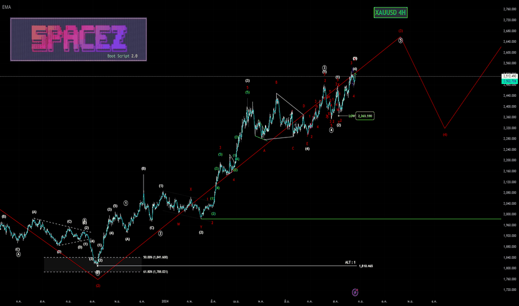This screenshot has height=306, width=519.
Task: Select the circled 2 wave marker below the red trendline
Action: (x=160, y=234)
